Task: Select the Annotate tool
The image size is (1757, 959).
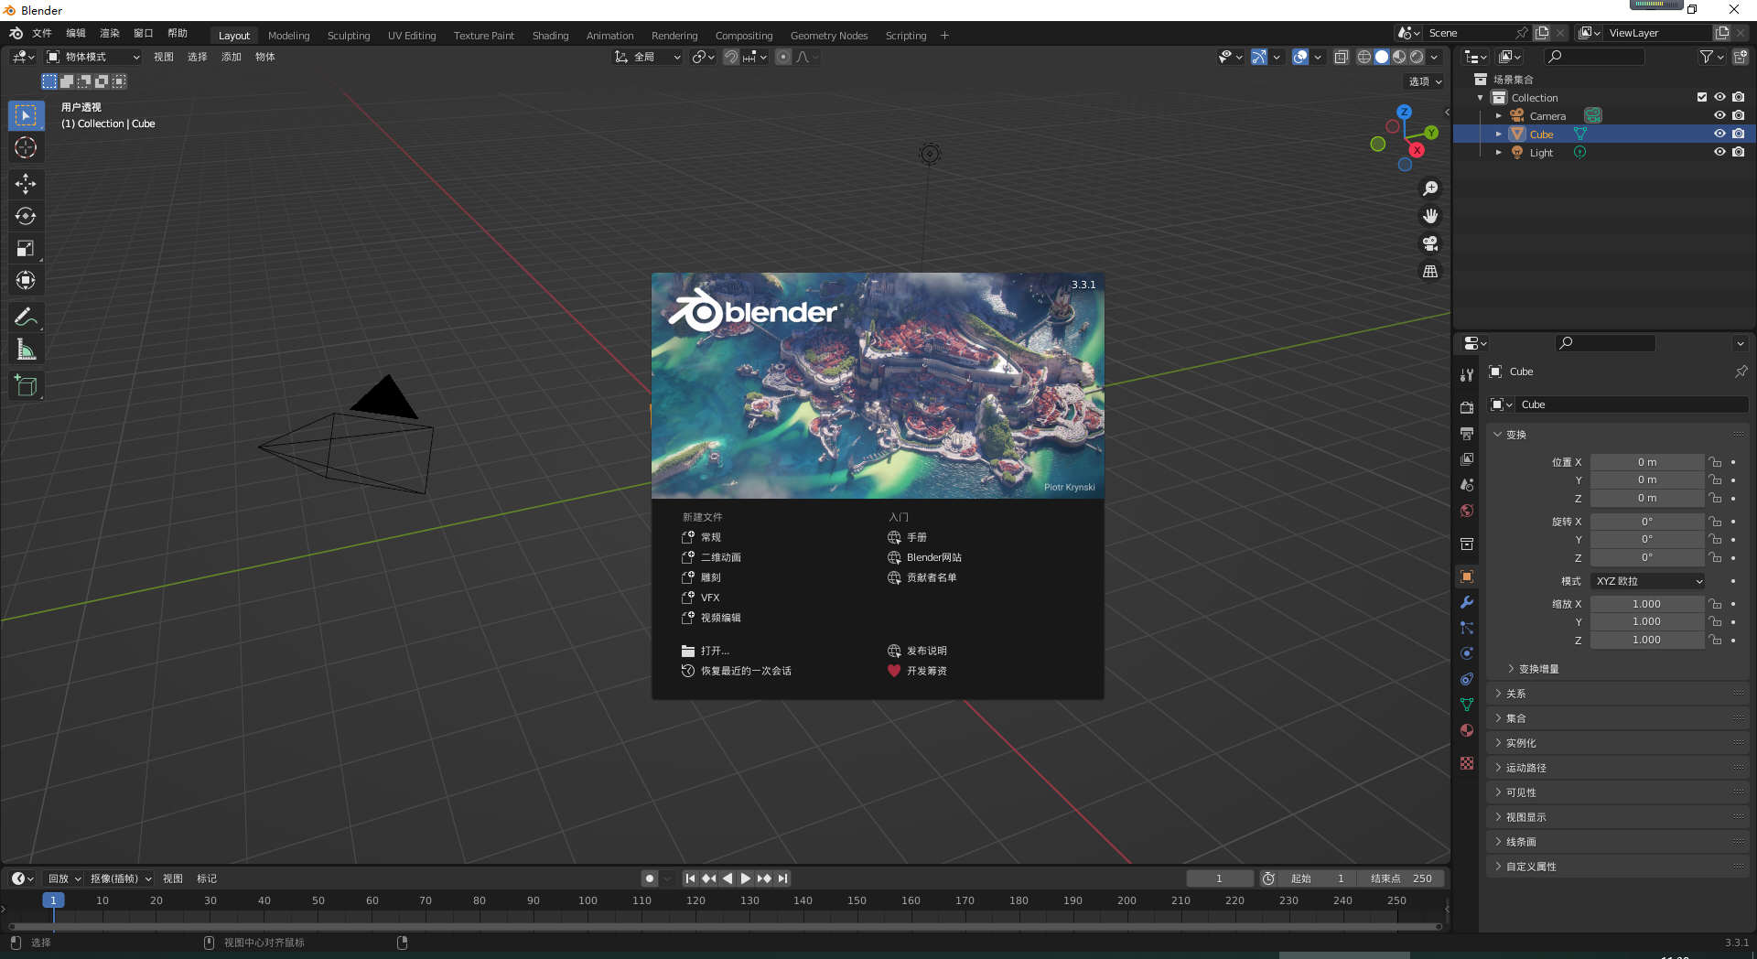Action: click(x=26, y=316)
